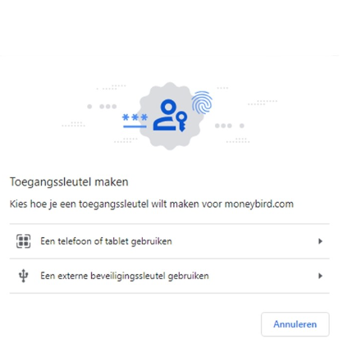Click the dotted pattern at far left of illustration
The image size is (352, 344).
73,124
